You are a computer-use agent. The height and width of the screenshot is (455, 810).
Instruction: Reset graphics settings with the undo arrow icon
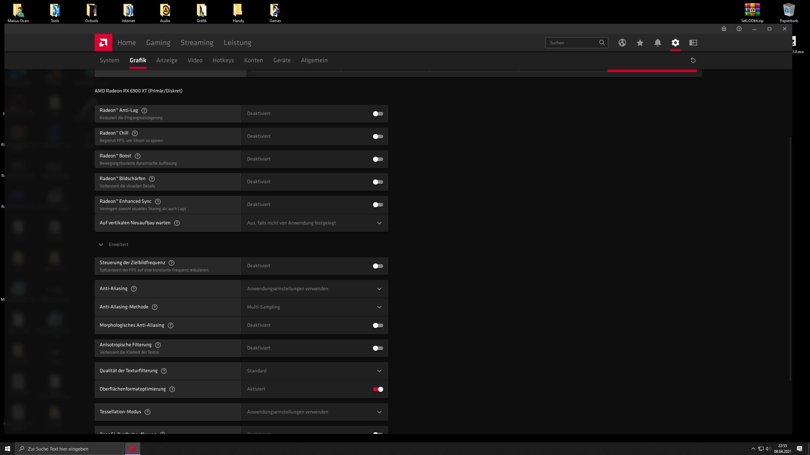(x=693, y=60)
